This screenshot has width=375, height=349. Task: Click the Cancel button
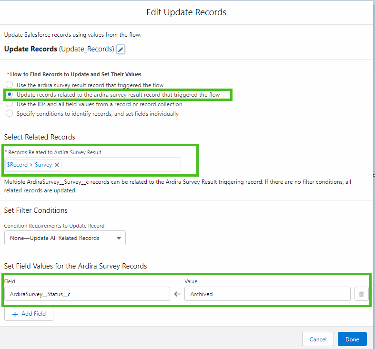(x=318, y=339)
